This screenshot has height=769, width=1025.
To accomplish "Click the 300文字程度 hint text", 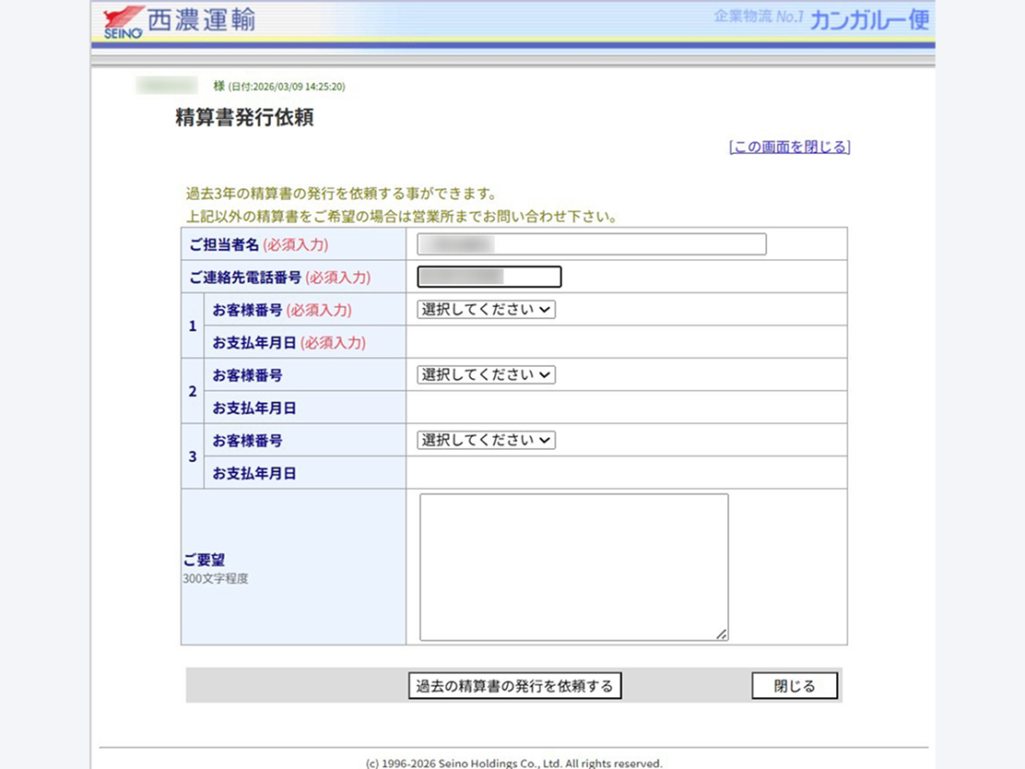I will pyautogui.click(x=216, y=579).
